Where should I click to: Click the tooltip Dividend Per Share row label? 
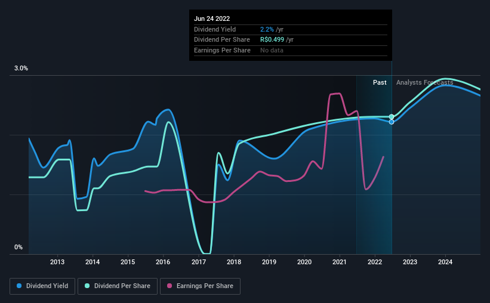[222, 40]
